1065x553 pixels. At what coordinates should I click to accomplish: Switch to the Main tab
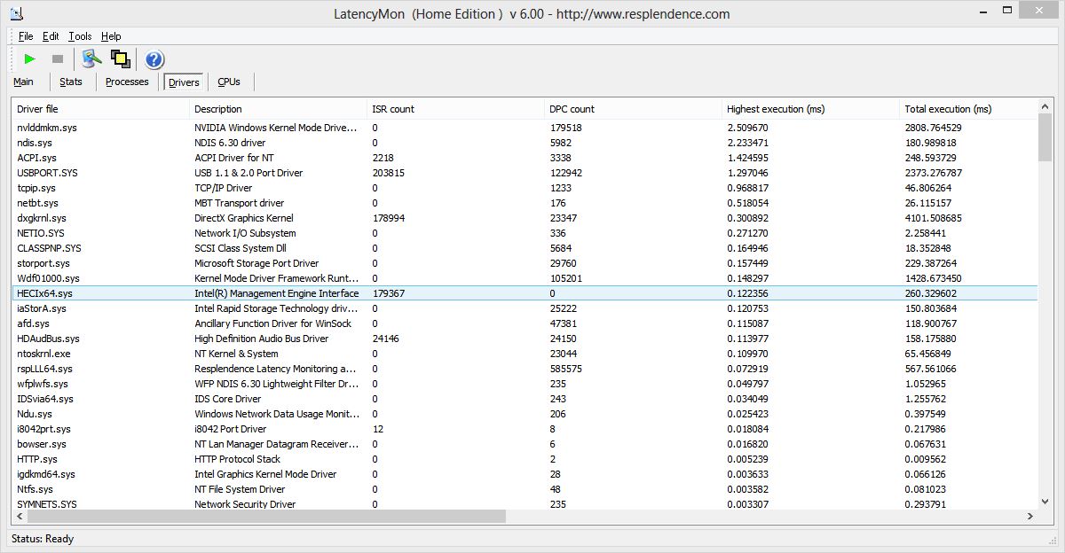24,82
